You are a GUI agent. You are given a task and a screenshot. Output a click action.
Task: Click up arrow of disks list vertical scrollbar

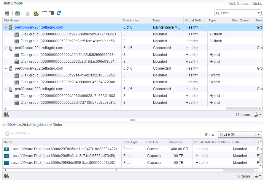pos(260,141)
